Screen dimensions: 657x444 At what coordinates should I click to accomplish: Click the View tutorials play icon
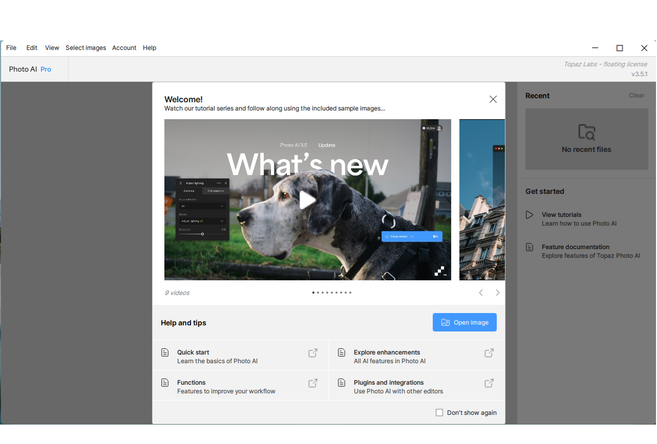coord(529,215)
